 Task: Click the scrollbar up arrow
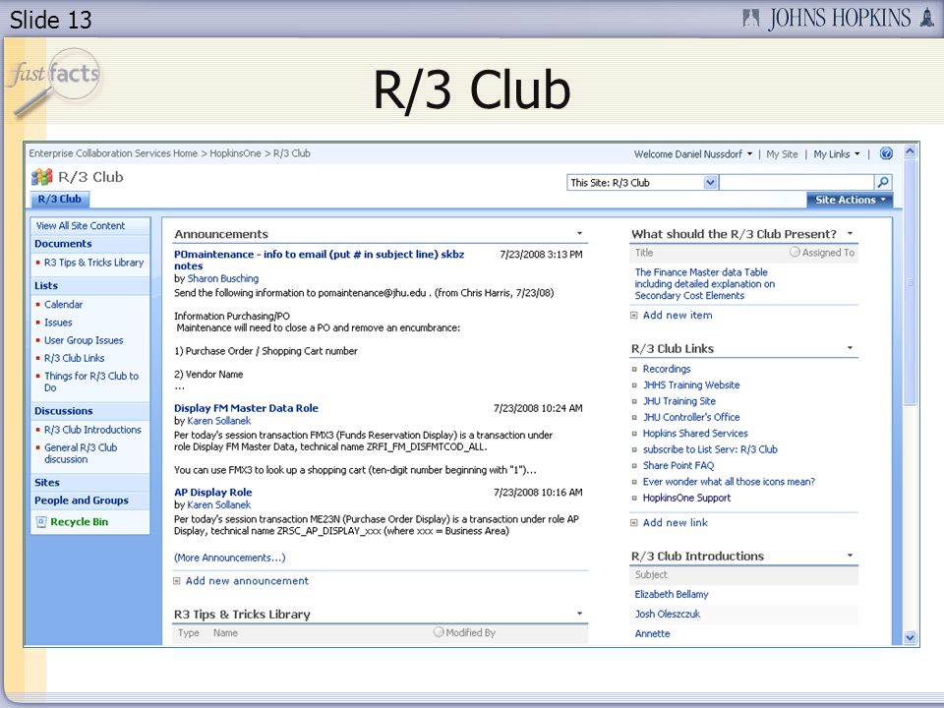coord(910,151)
